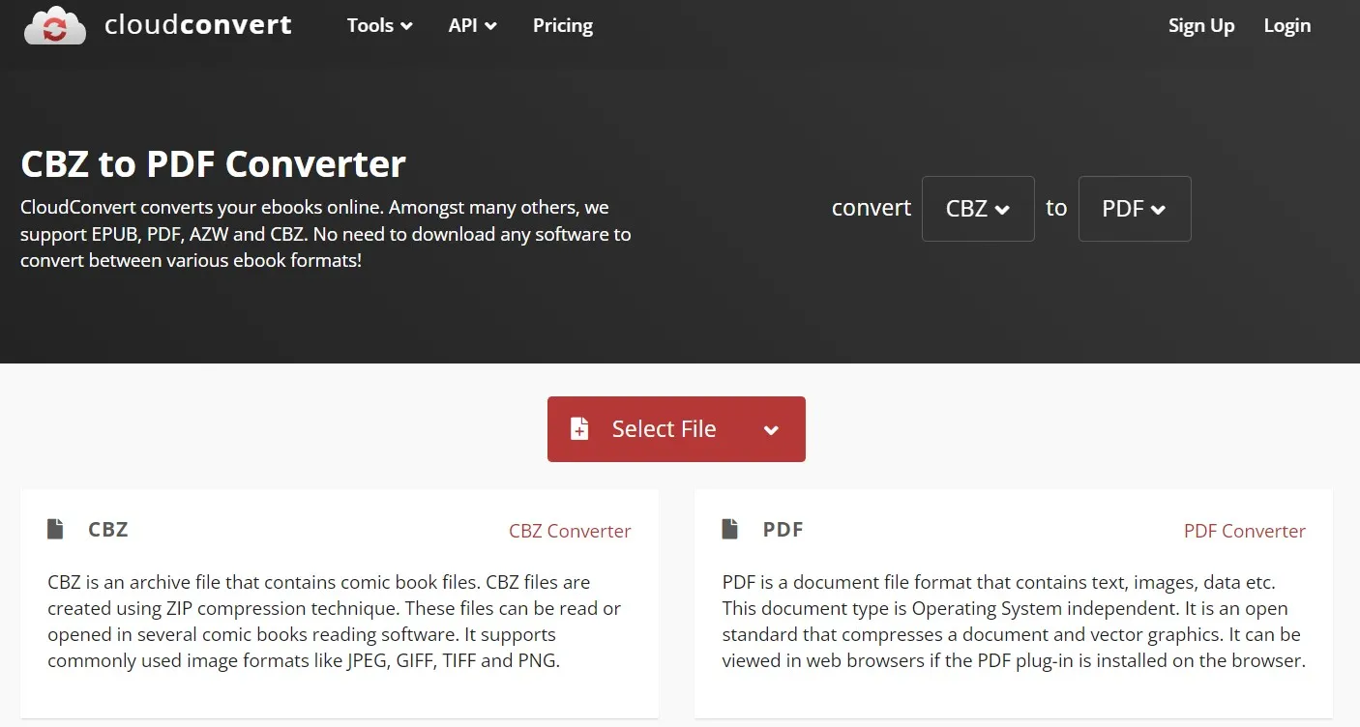Click the chevron inside the Select File button
This screenshot has height=727, width=1360.
tap(771, 429)
